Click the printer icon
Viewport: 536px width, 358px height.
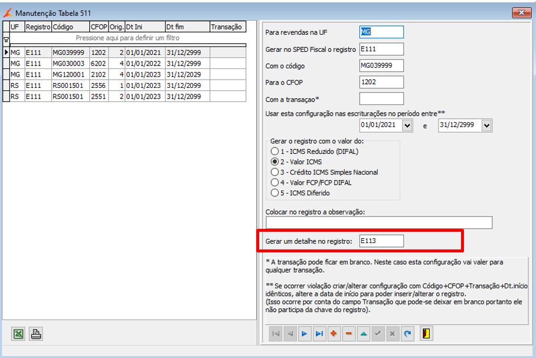pyautogui.click(x=36, y=334)
